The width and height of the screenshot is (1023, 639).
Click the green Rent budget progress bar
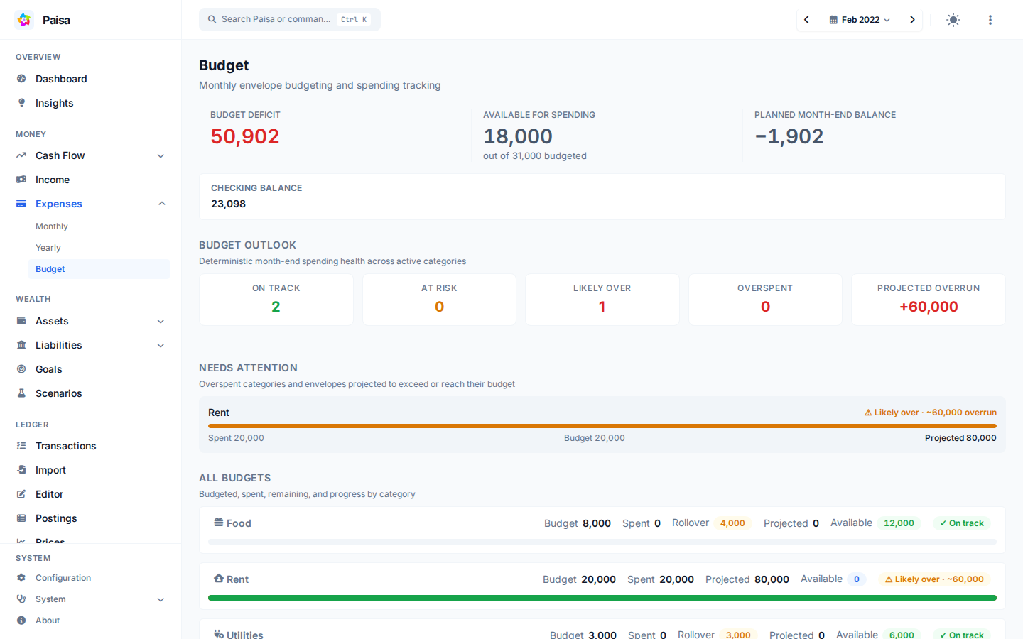point(602,598)
